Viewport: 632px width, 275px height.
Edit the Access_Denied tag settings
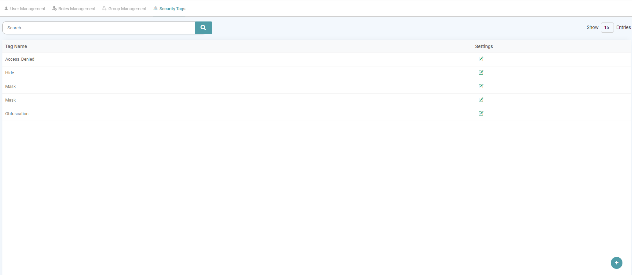(481, 59)
